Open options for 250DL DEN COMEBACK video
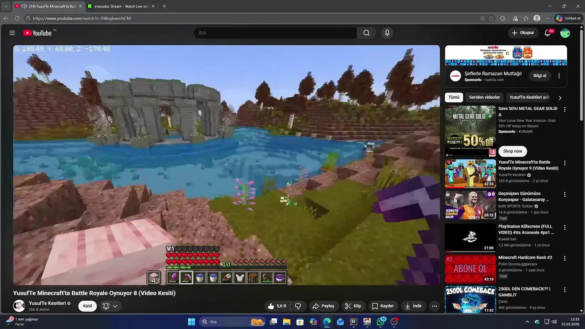Viewport: 585px width, 329px height. (565, 290)
